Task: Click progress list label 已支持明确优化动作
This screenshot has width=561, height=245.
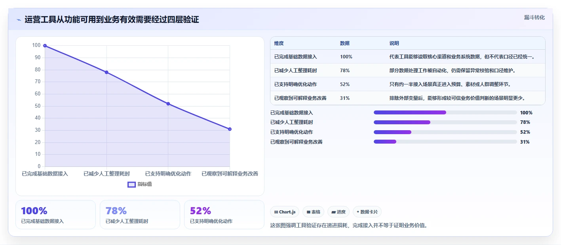Action: 292,132
